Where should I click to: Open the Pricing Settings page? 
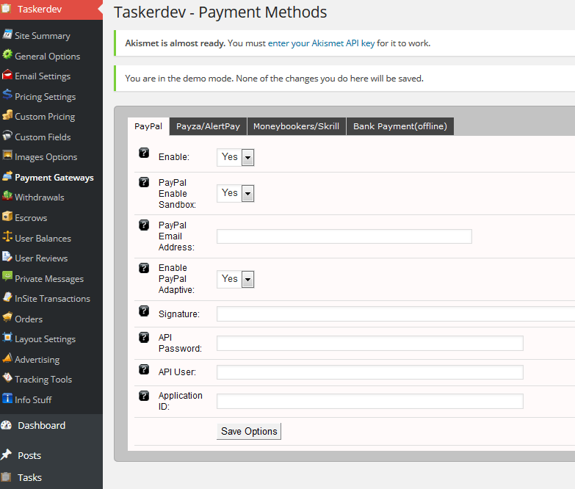click(x=45, y=97)
